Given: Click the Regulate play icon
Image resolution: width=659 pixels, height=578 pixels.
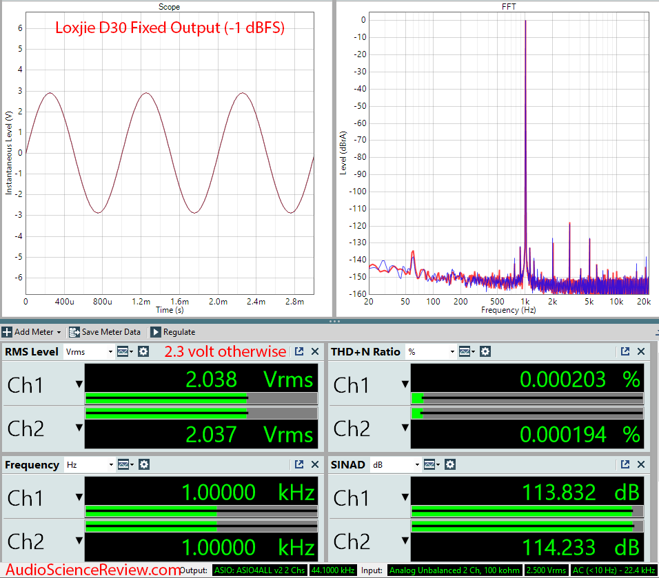Looking at the screenshot, I should coord(156,332).
